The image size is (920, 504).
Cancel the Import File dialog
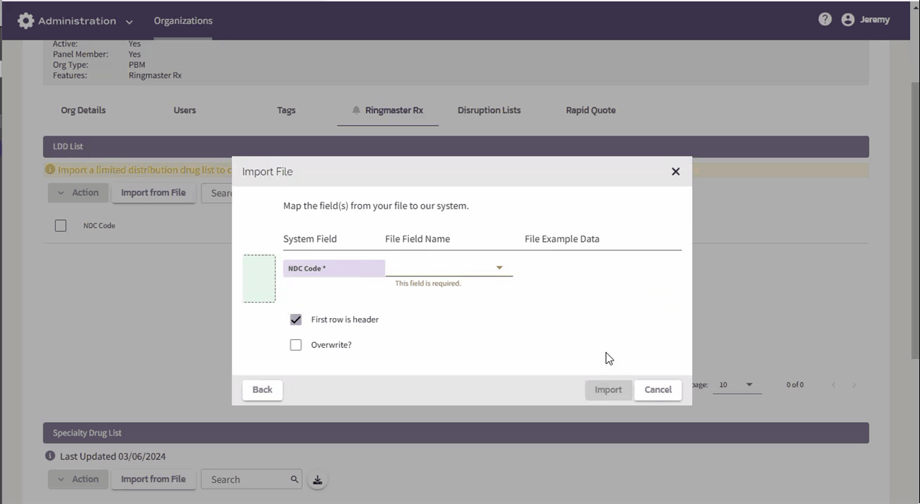point(658,390)
